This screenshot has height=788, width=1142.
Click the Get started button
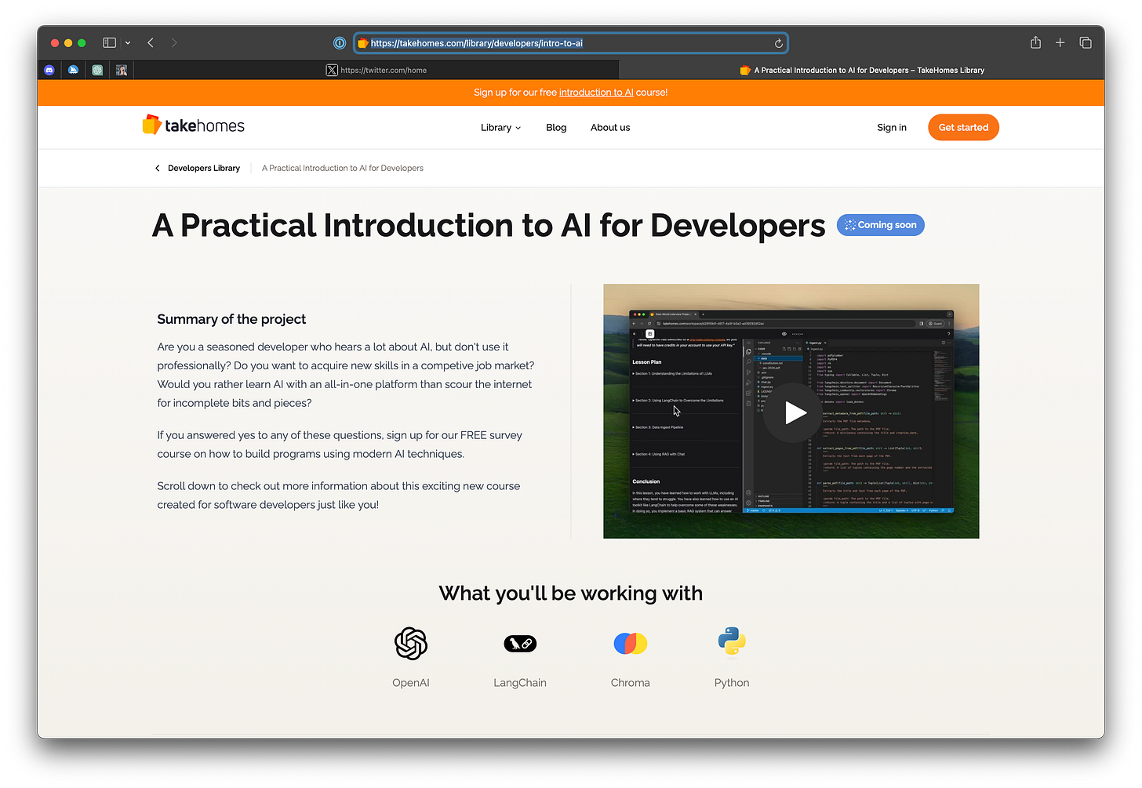pyautogui.click(x=963, y=128)
